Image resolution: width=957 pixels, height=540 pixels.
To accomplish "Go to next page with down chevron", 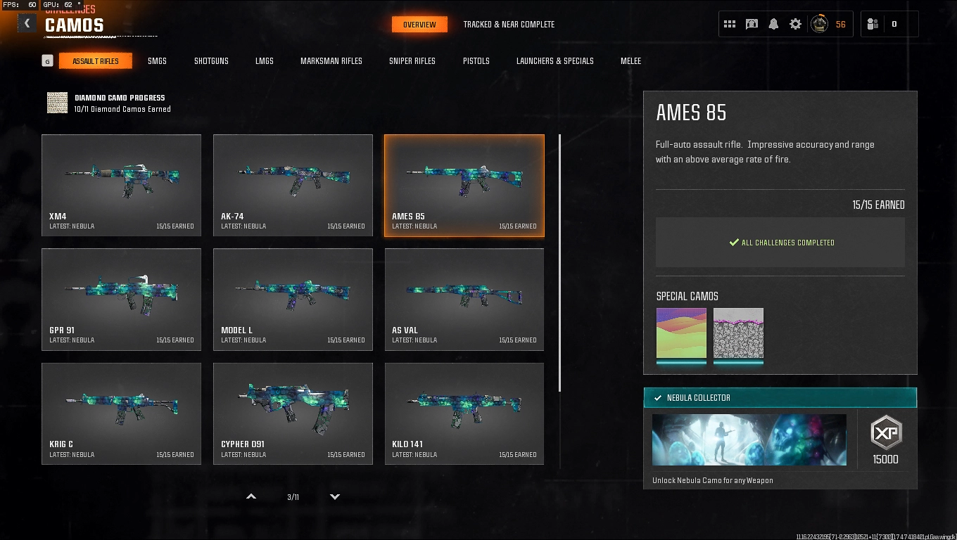I will tap(335, 496).
